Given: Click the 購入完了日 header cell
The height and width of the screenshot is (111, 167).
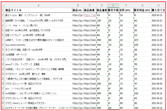Looking at the screenshot, I should pos(159,10).
